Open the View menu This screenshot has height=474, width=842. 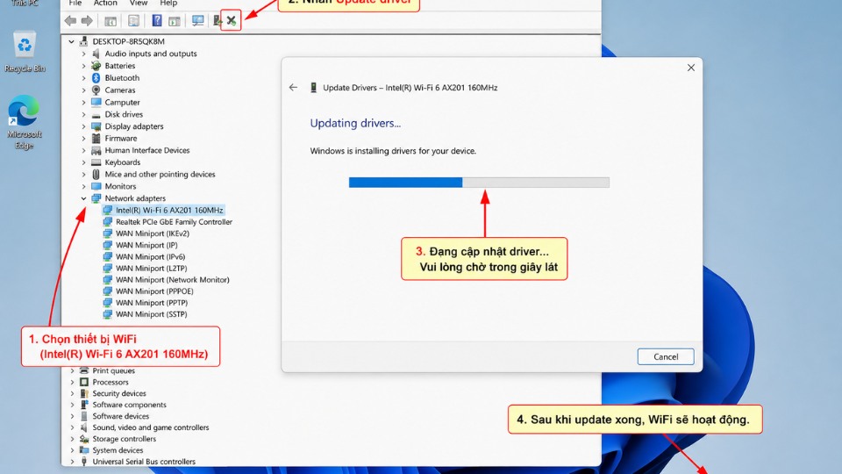coord(138,4)
